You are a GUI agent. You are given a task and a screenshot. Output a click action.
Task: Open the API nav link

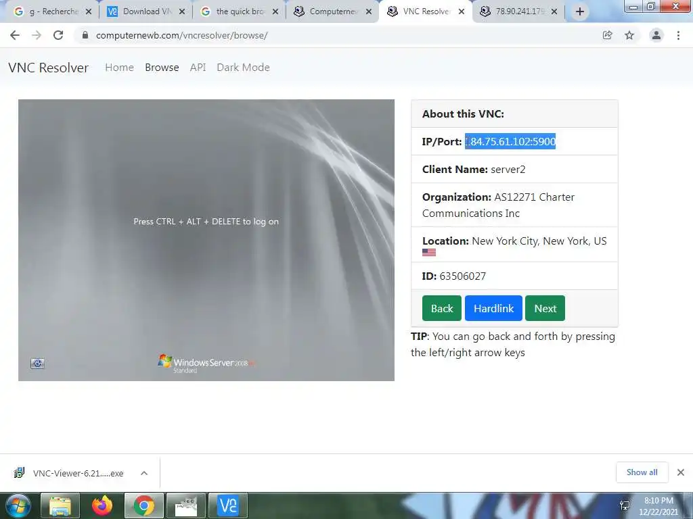(x=198, y=68)
